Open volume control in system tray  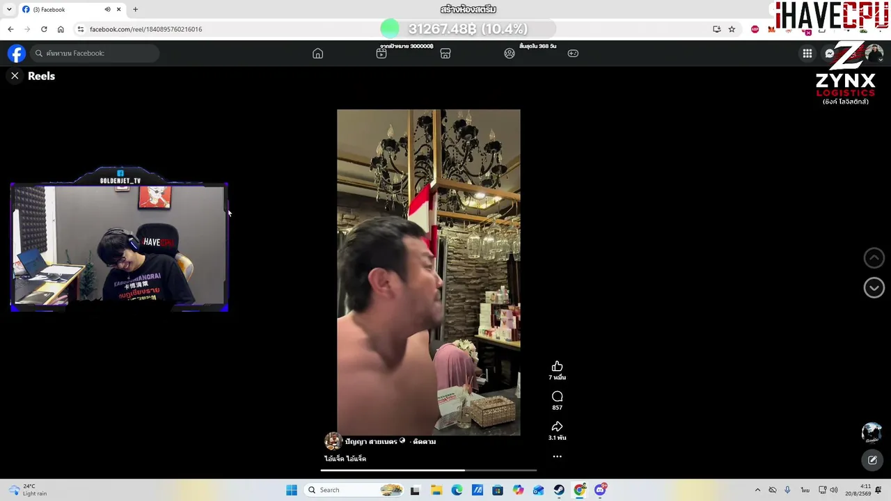[x=834, y=490]
